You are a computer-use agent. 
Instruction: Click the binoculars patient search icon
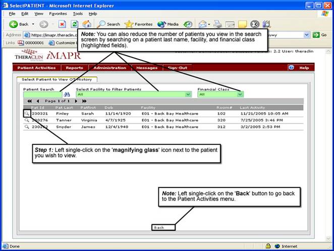(66, 94)
